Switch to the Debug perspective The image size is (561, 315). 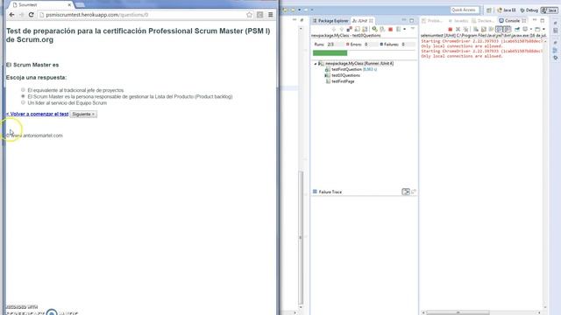[x=529, y=10]
